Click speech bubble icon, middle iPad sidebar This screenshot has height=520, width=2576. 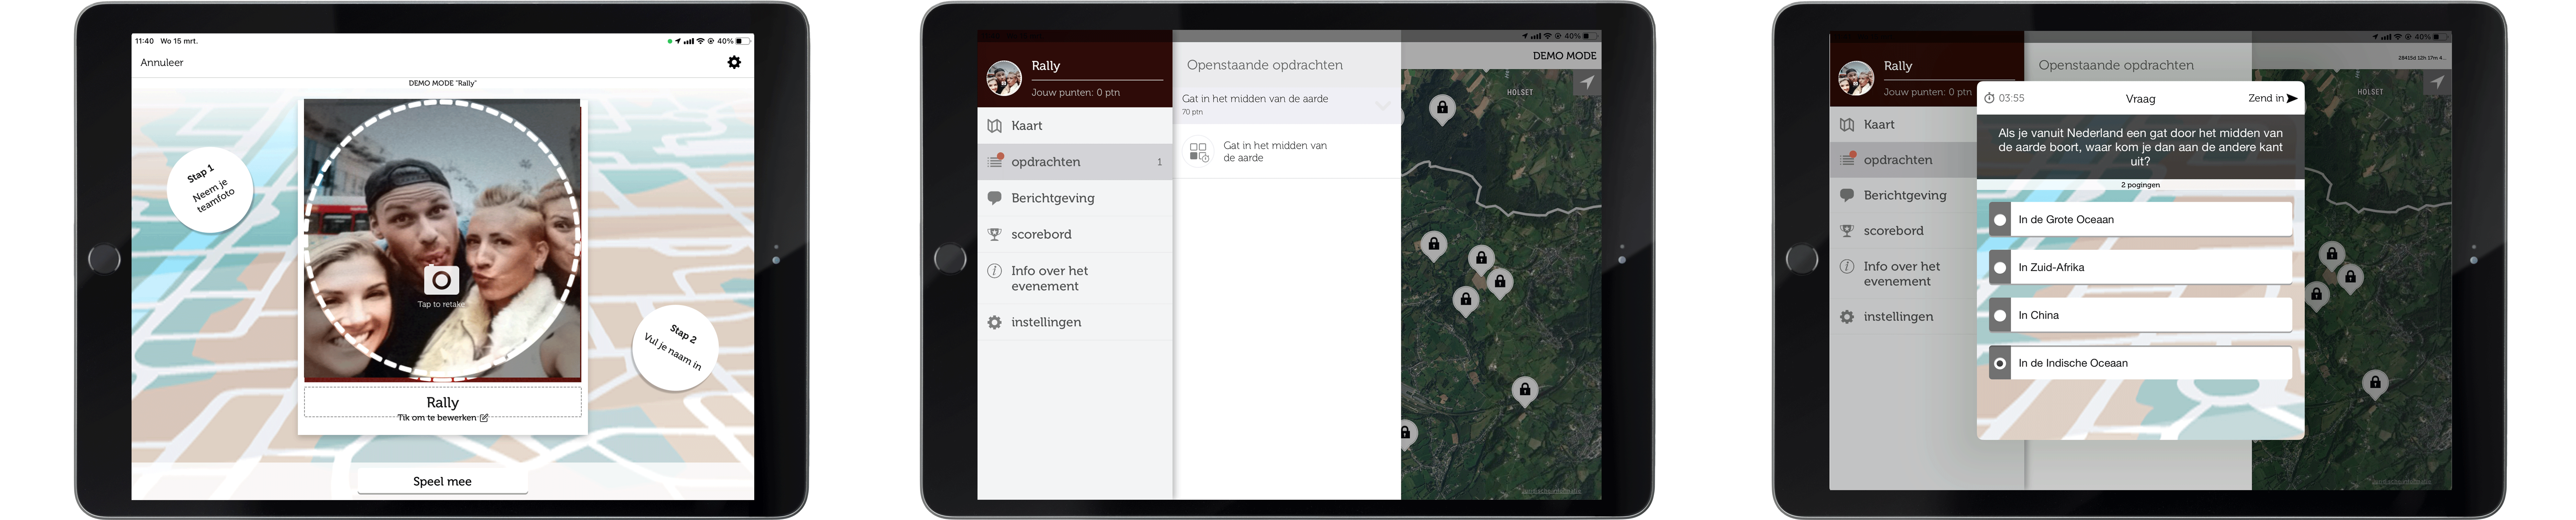[x=994, y=198]
